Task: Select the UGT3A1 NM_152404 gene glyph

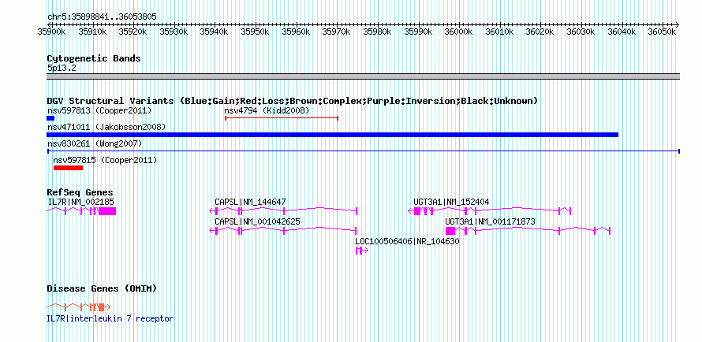Action: click(x=490, y=211)
